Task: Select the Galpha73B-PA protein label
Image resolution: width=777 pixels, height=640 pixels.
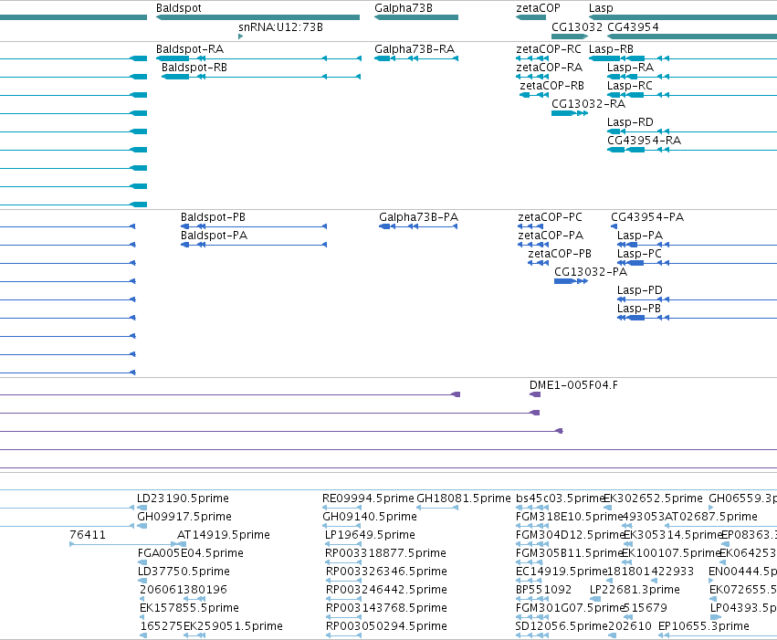Action: (x=419, y=217)
